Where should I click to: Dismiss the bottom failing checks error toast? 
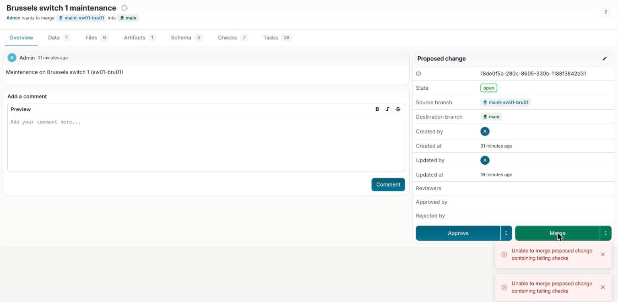tap(602, 287)
